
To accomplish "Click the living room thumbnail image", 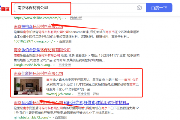I will (29, 85).
